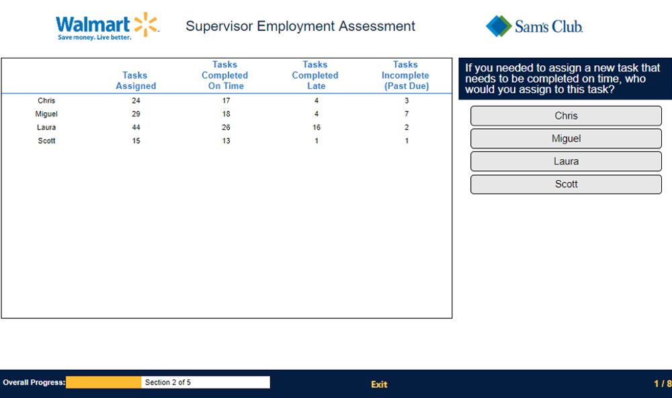The width and height of the screenshot is (672, 398).
Task: Click the Tasks Completed Late header
Action: tap(315, 75)
